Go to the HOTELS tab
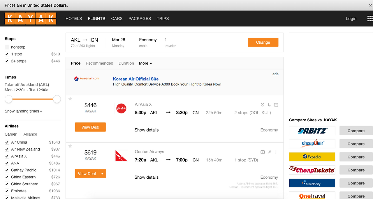The height and width of the screenshot is (199, 373). point(74,19)
